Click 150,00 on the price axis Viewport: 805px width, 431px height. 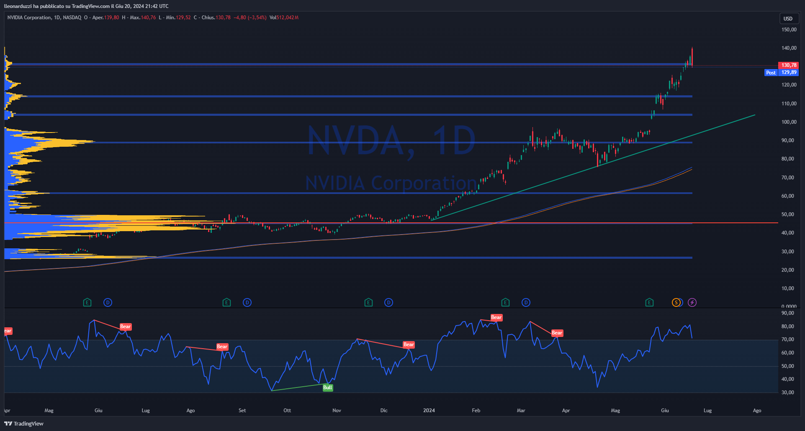click(789, 30)
